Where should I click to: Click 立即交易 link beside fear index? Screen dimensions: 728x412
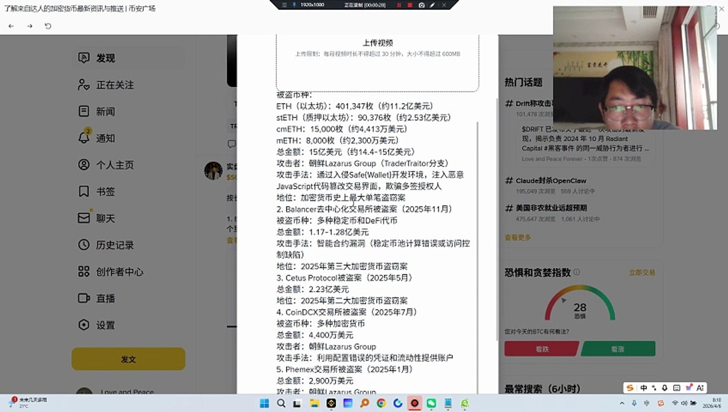(x=642, y=273)
